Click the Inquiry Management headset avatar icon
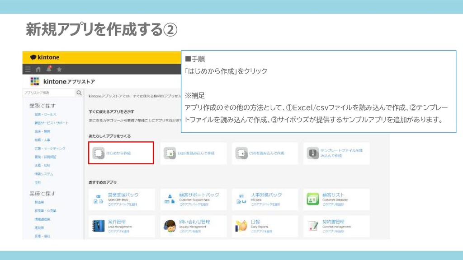This screenshot has width=463, height=260. pyautogui.click(x=170, y=226)
